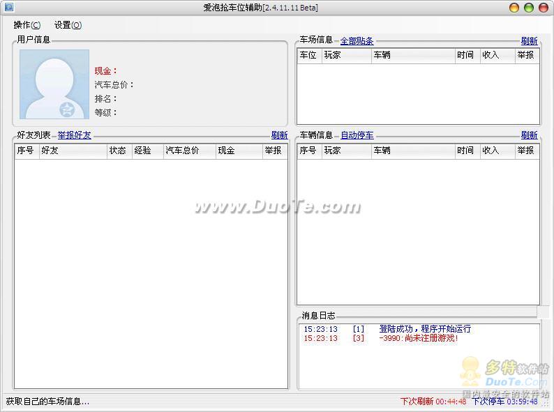Click the 全部贴条 link
This screenshot has height=412, width=554.
(357, 41)
